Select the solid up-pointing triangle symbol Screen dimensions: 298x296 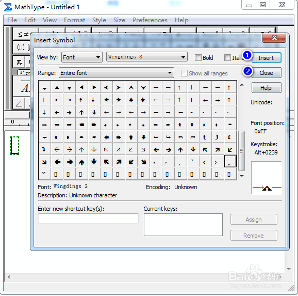click(57, 87)
